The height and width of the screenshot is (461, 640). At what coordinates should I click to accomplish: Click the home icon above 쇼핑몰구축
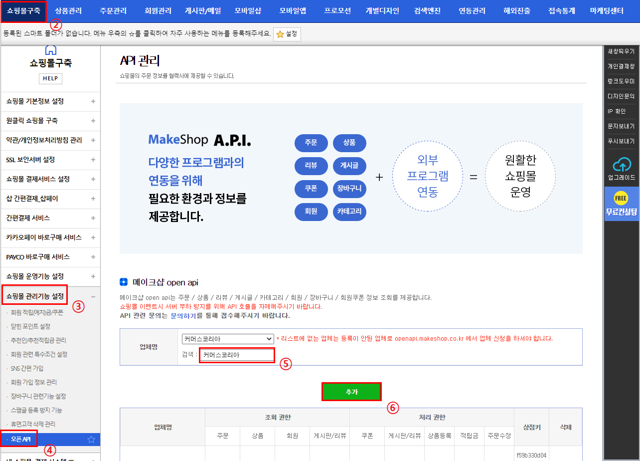(x=50, y=49)
